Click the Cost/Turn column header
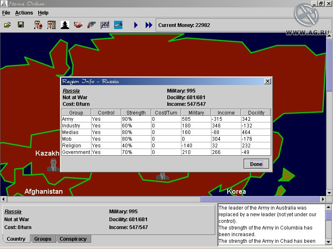 coord(166,112)
